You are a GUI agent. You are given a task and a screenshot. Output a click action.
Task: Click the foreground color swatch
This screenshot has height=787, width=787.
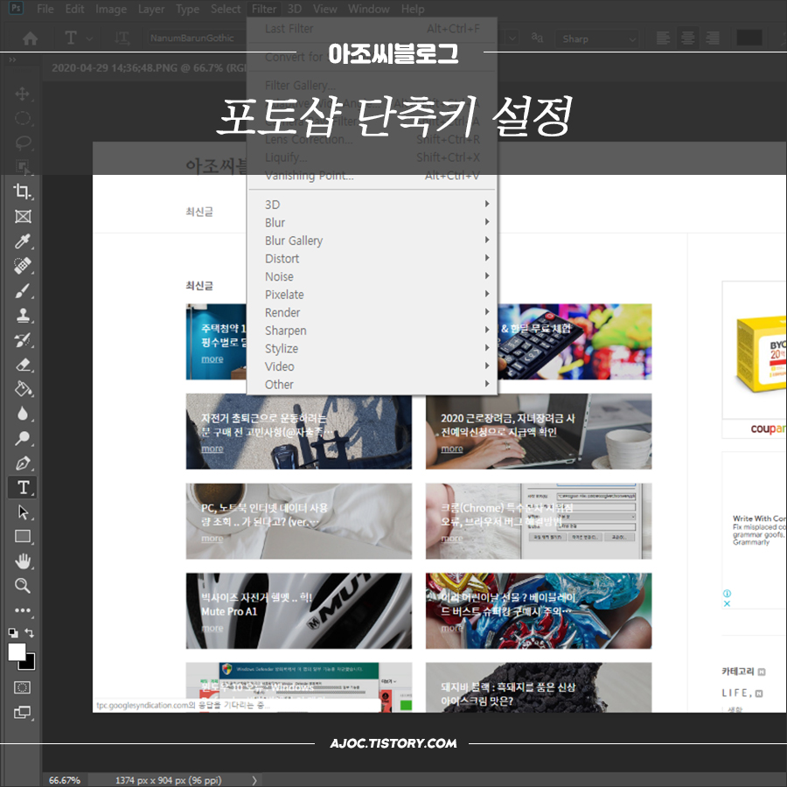tap(17, 652)
